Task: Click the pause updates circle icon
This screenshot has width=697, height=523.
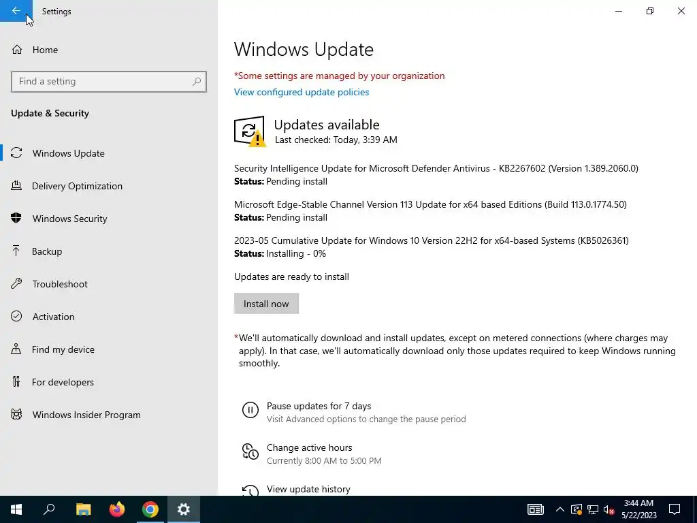Action: (x=250, y=410)
